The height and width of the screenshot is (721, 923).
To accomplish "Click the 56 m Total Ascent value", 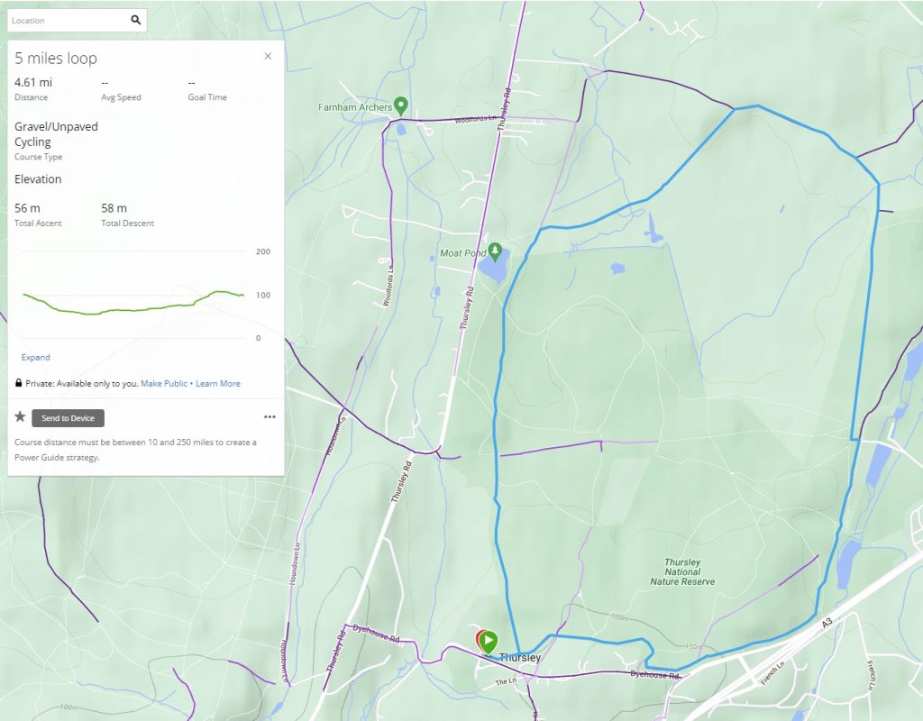I will 27,208.
